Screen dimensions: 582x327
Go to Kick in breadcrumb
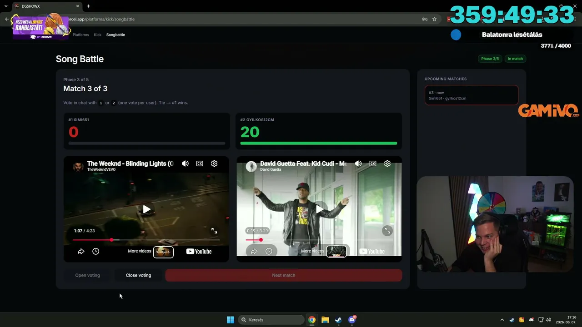tap(98, 35)
